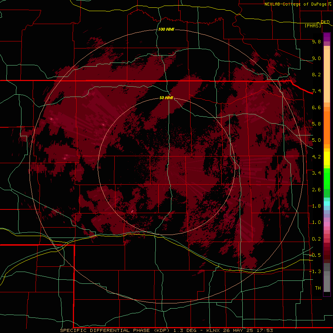Image resolution: width=333 pixels, height=333 pixels.
Task: Click the 1.0 scale value
Action: [316, 222]
